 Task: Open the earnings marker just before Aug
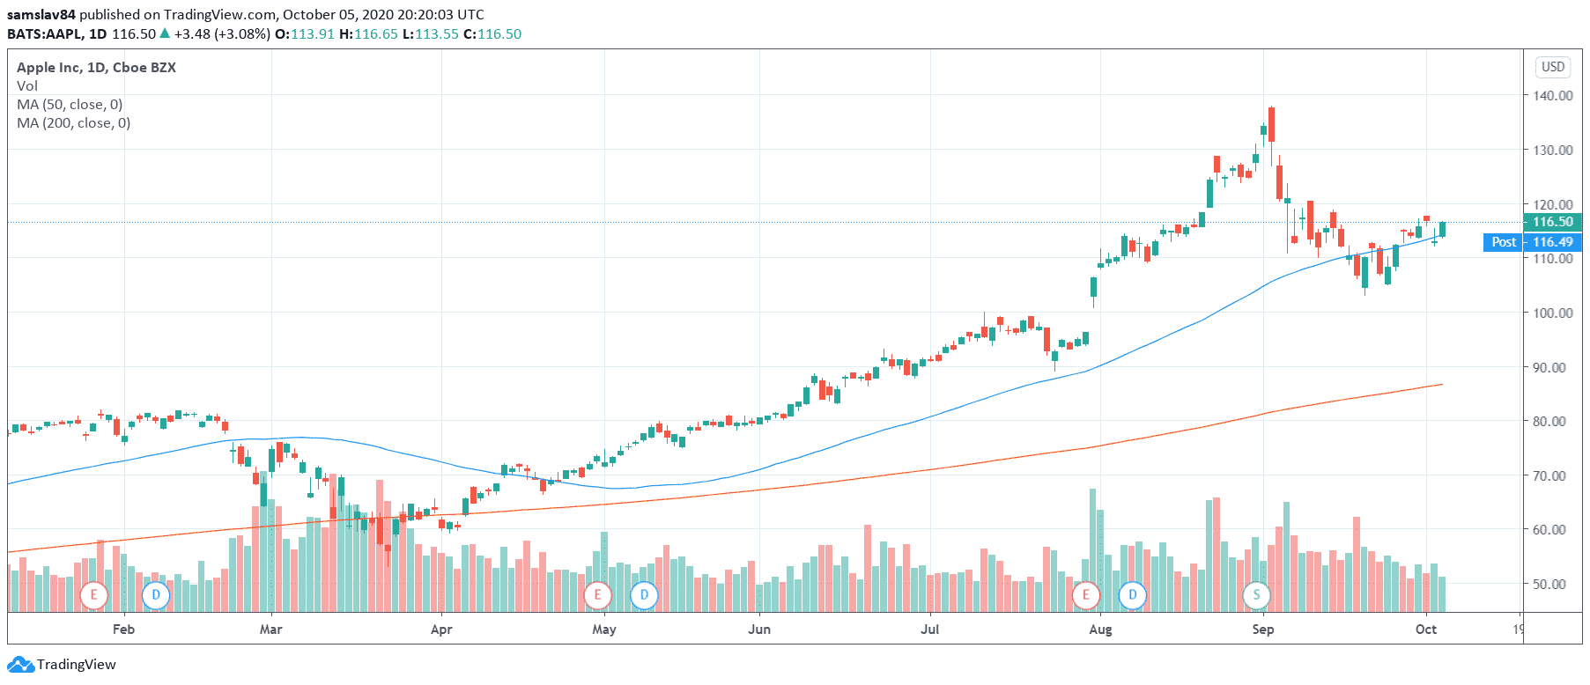click(x=1085, y=595)
